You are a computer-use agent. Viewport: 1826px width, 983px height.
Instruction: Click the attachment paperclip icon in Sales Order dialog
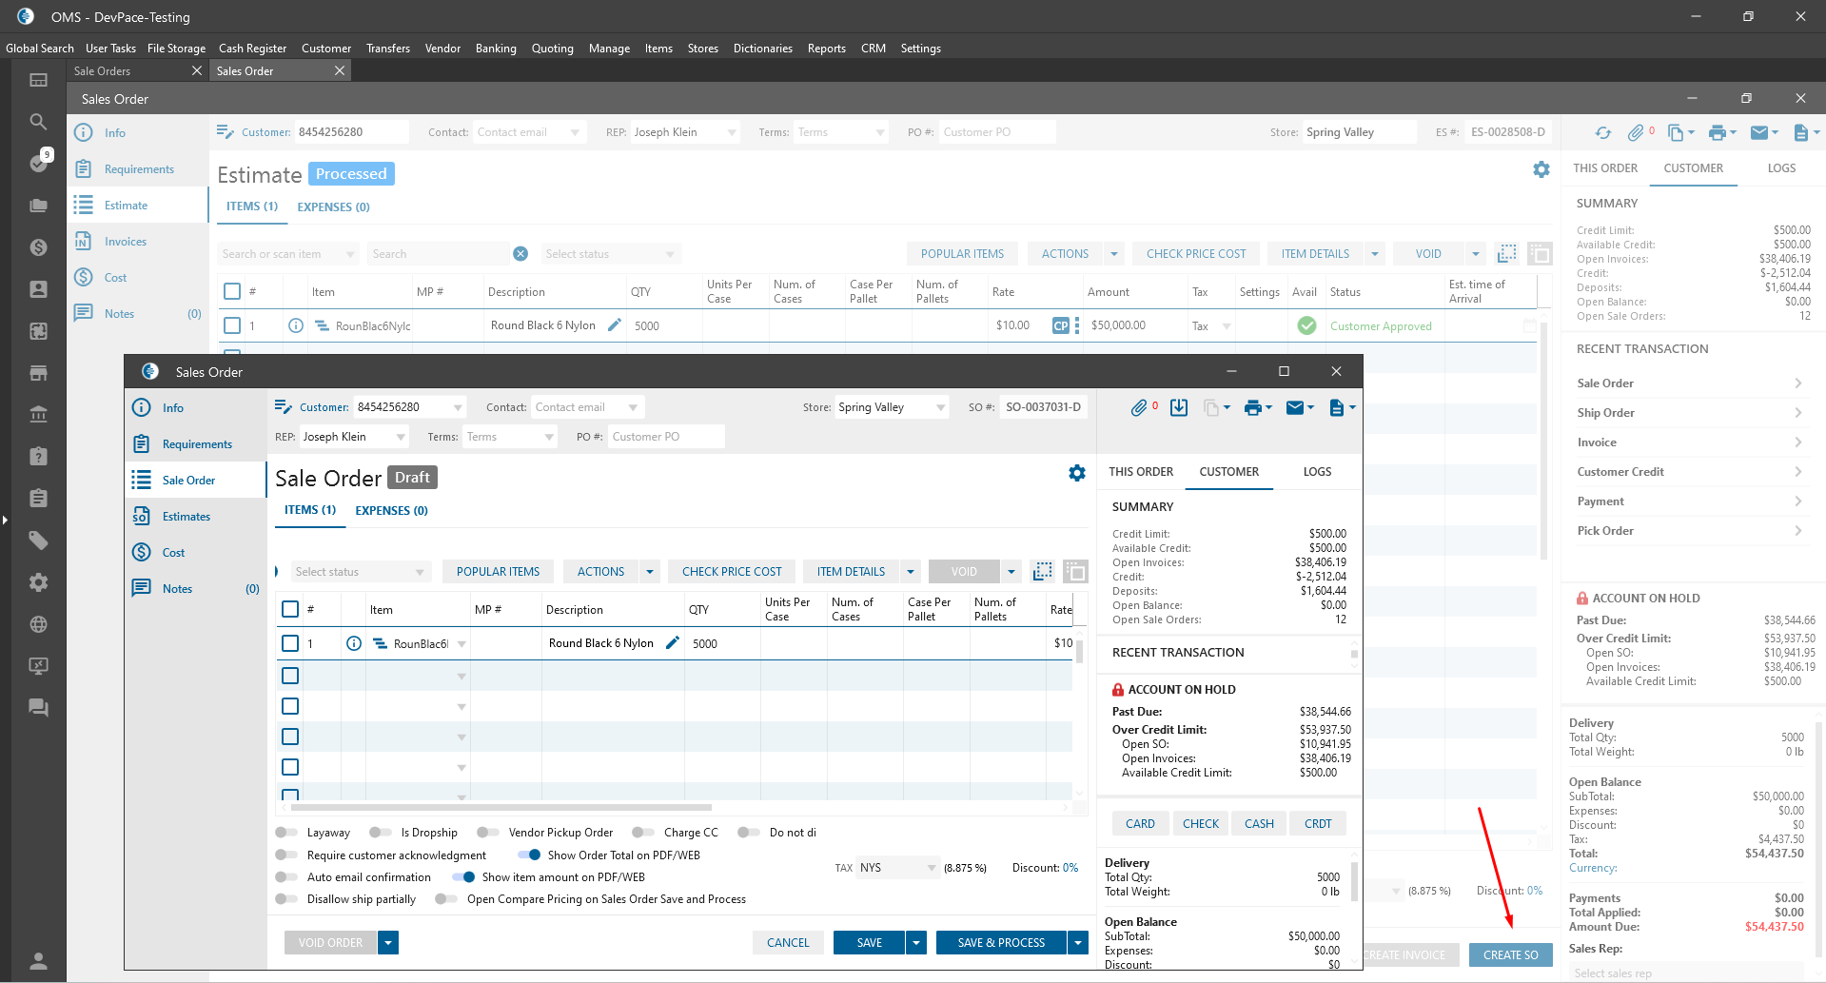coord(1139,408)
